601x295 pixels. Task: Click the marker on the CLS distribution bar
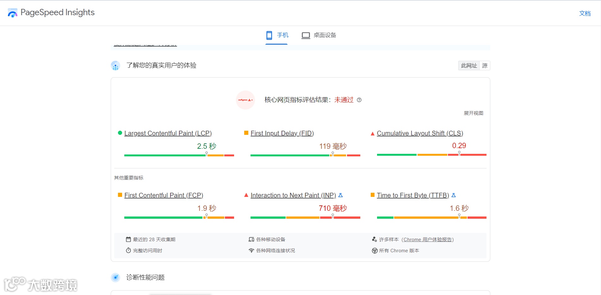pyautogui.click(x=459, y=153)
